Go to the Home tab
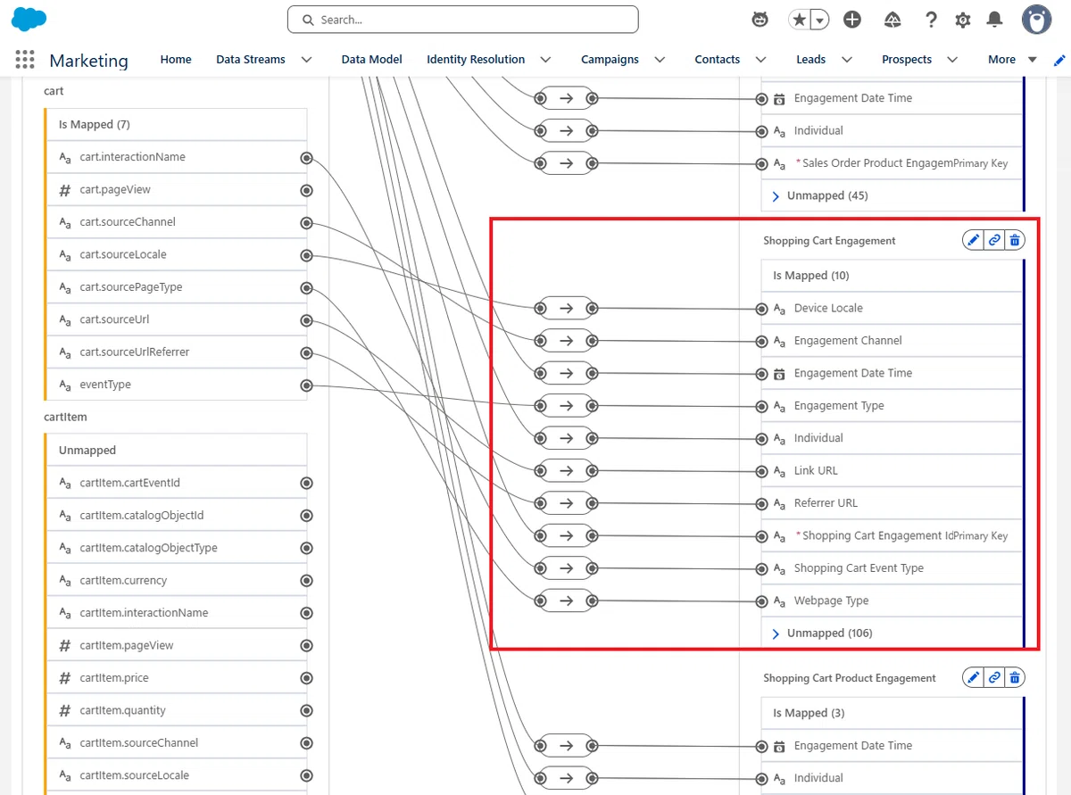Screen dimensions: 1071x795 pos(176,60)
